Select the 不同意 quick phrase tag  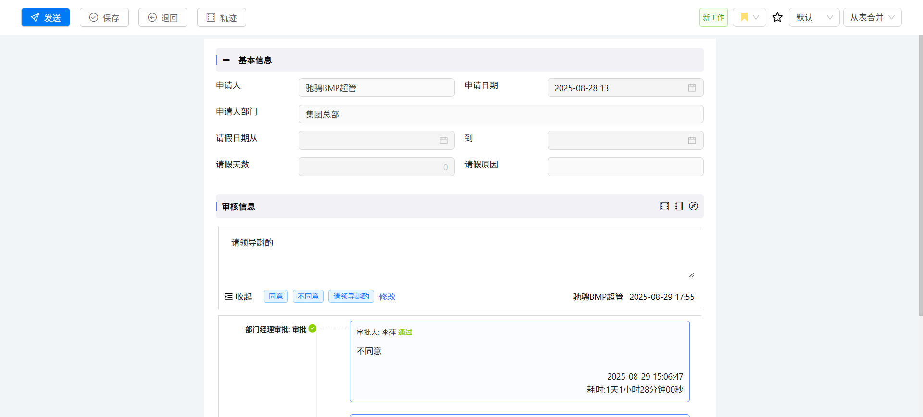(x=308, y=297)
